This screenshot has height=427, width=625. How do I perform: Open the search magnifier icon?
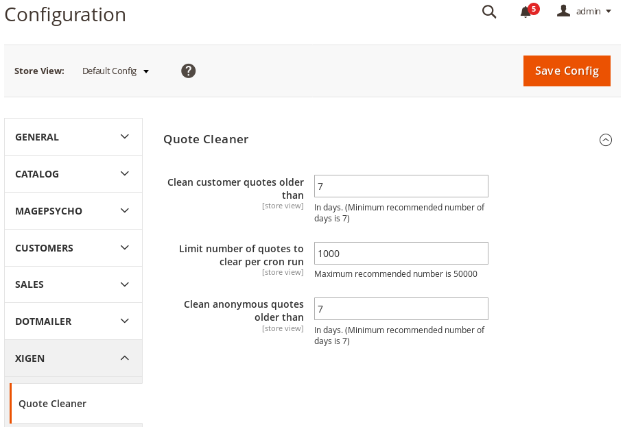[489, 12]
